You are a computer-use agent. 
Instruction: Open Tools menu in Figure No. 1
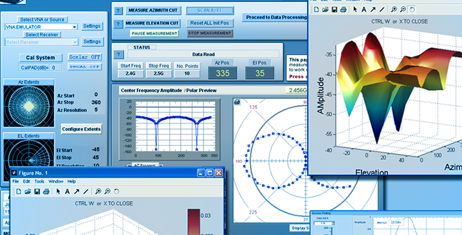pyautogui.click(x=39, y=181)
